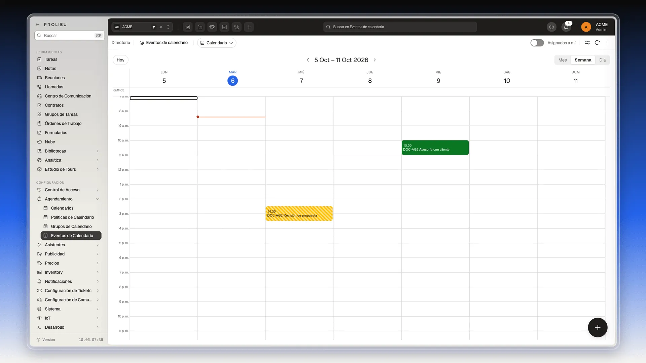Open the tasks checkmark icon in toolbar
This screenshot has height=363, width=646.
click(224, 27)
